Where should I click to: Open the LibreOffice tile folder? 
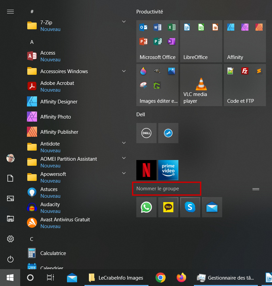(x=201, y=41)
